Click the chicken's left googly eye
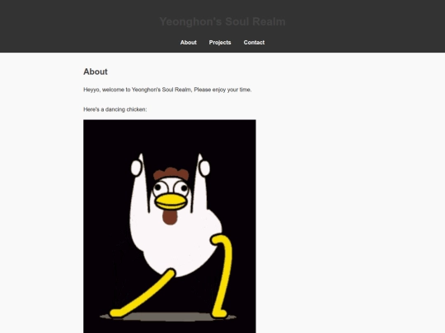Viewport: 445px width, 333px height. tap(161, 188)
